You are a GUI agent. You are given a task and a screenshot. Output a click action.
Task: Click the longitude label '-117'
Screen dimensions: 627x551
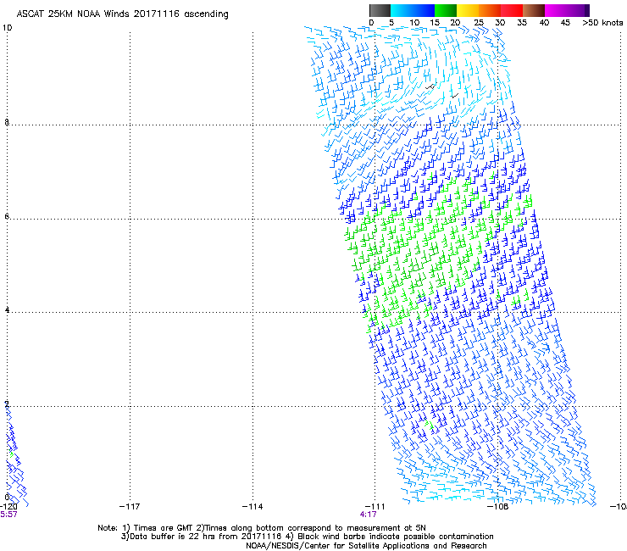click(x=130, y=507)
